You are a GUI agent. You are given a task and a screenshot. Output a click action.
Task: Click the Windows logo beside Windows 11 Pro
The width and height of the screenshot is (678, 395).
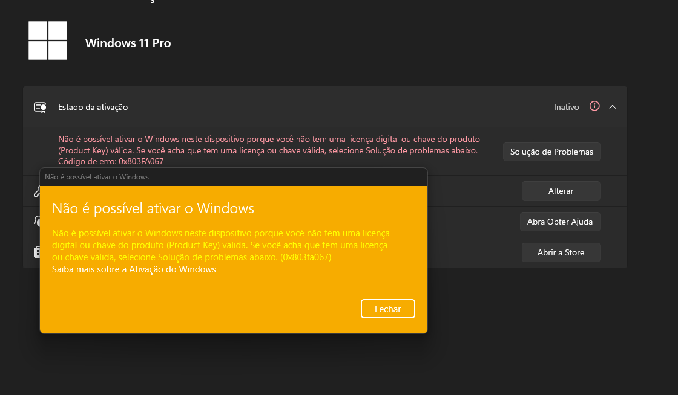48,40
